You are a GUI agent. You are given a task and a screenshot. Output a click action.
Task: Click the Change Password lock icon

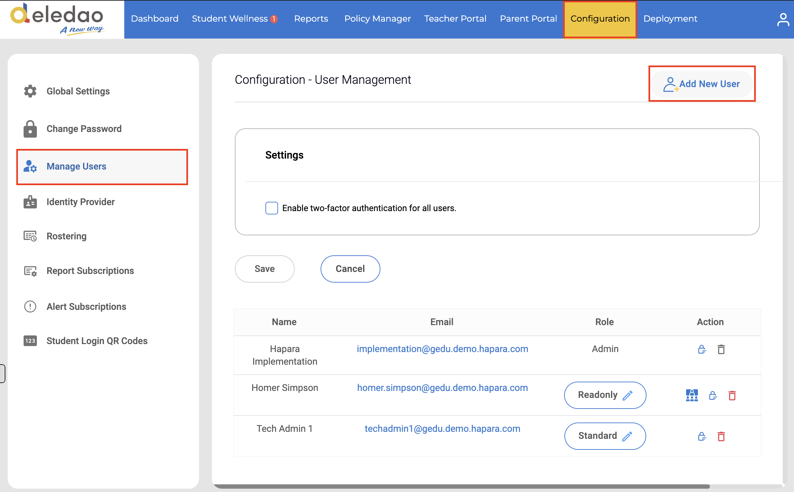(30, 129)
